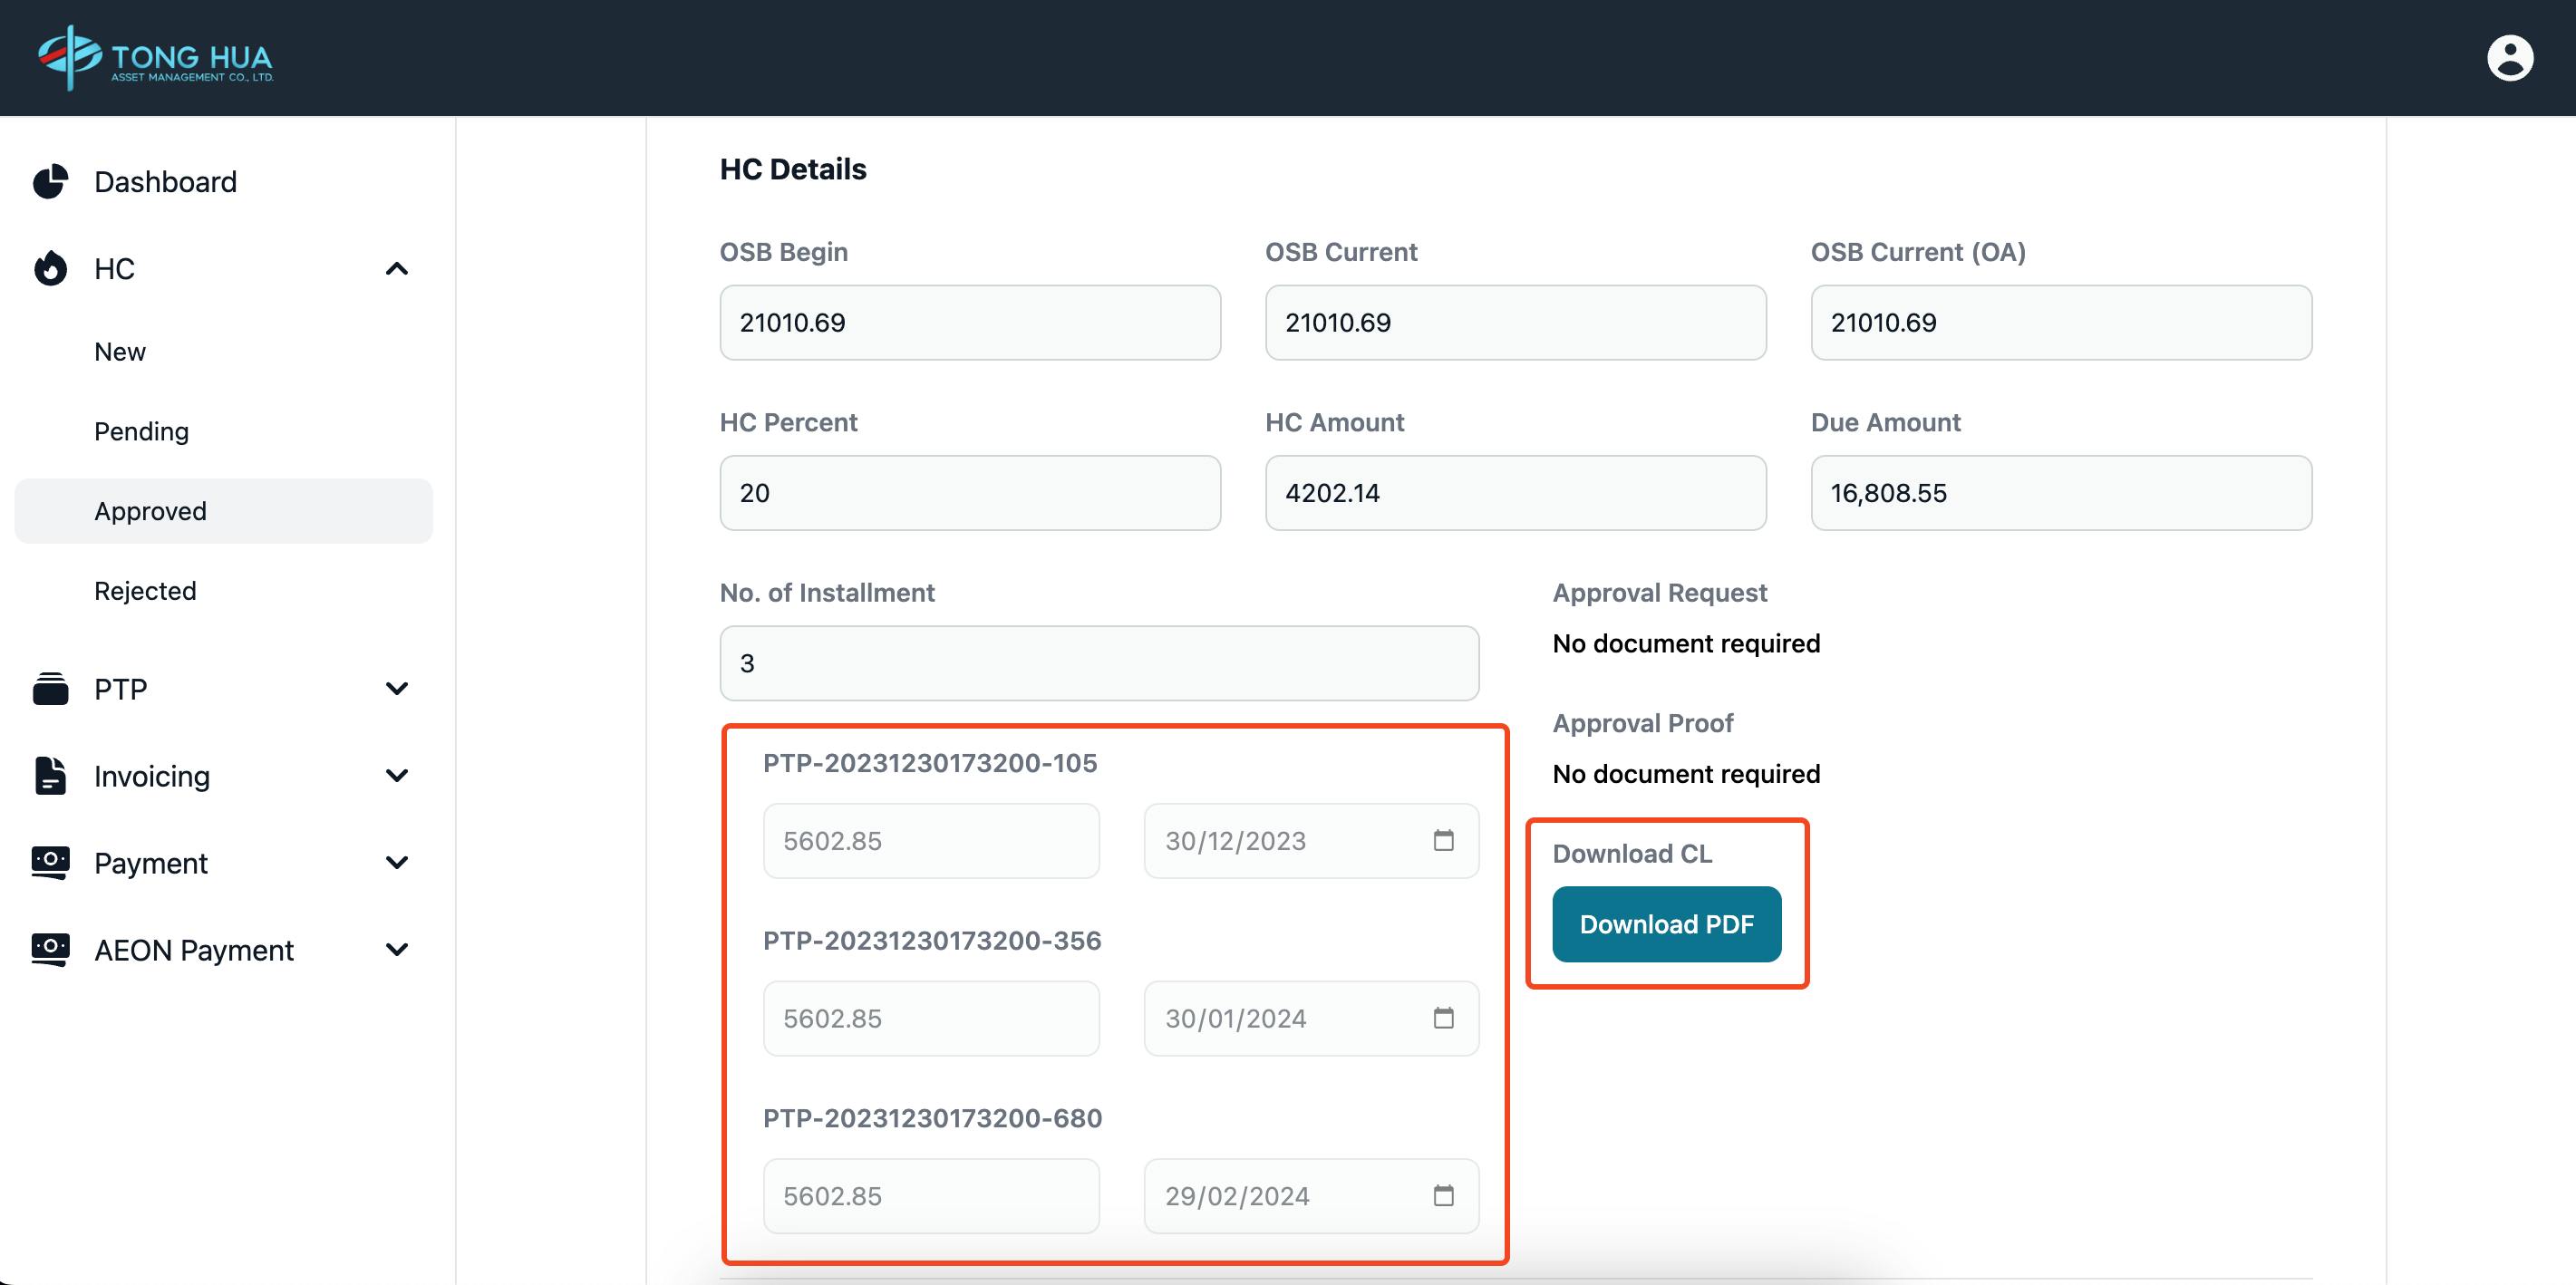Click the Invoicing document icon
Image resolution: width=2576 pixels, height=1285 pixels.
[50, 776]
